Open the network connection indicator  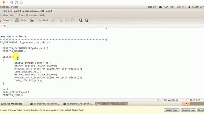tap(166, 7)
